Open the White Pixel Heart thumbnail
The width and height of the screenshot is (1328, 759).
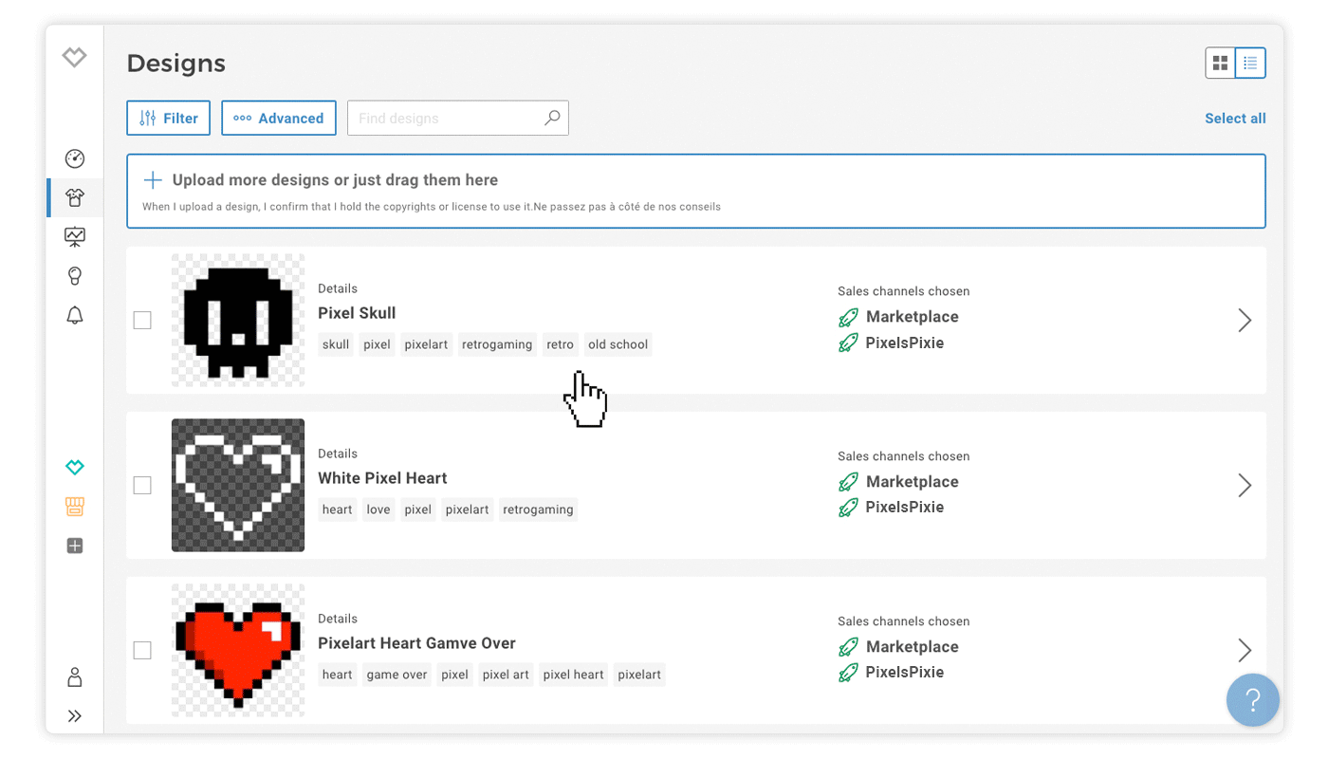238,485
